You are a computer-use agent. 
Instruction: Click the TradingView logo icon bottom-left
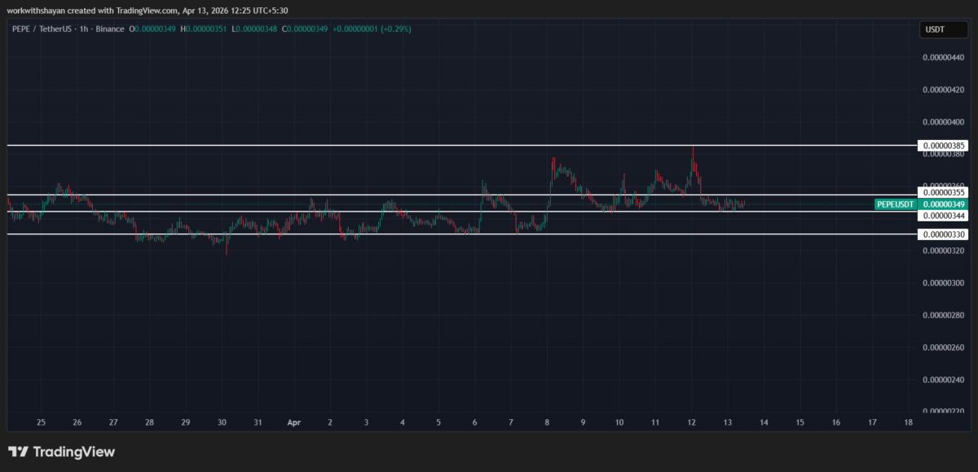17,452
